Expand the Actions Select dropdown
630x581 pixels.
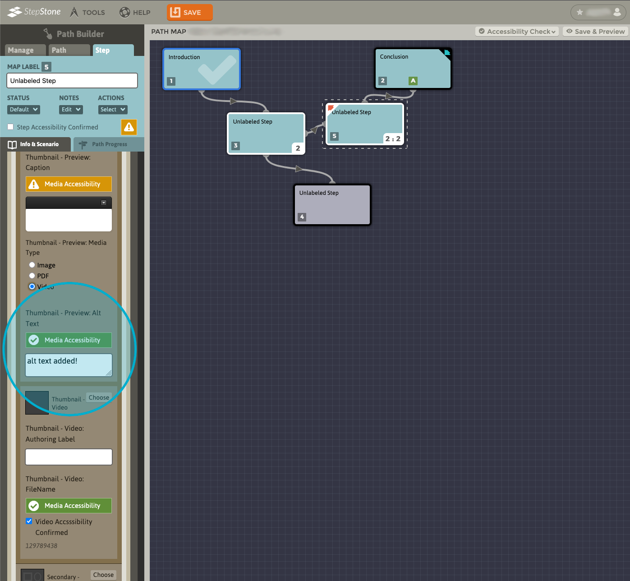tap(113, 110)
